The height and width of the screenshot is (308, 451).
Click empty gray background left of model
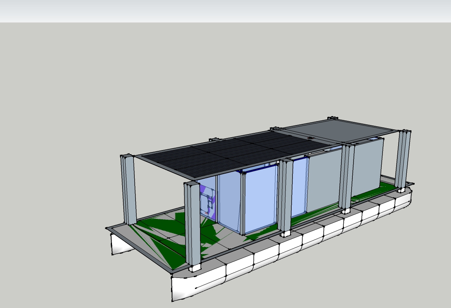click(x=59, y=156)
